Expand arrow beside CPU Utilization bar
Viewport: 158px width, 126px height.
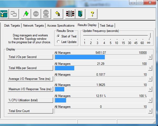click(x=150, y=100)
